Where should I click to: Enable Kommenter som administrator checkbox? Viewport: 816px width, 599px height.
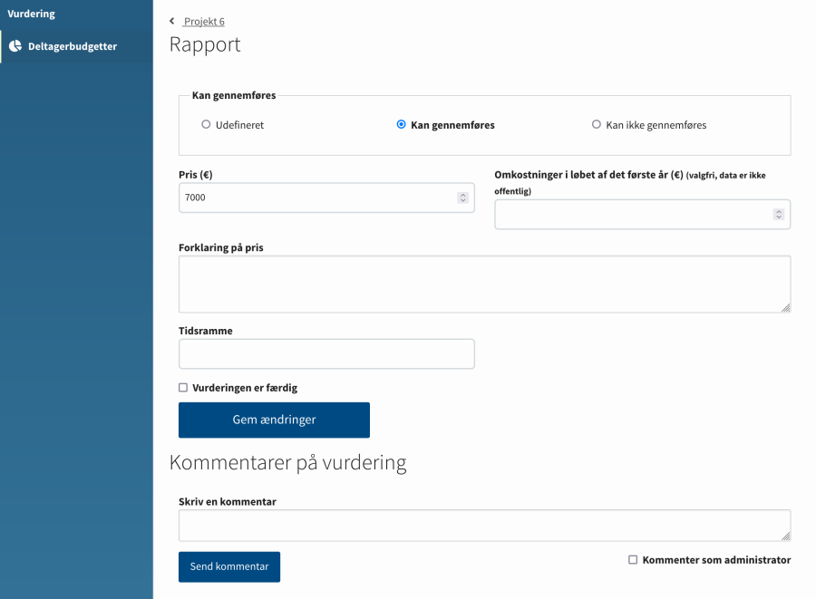pyautogui.click(x=633, y=560)
